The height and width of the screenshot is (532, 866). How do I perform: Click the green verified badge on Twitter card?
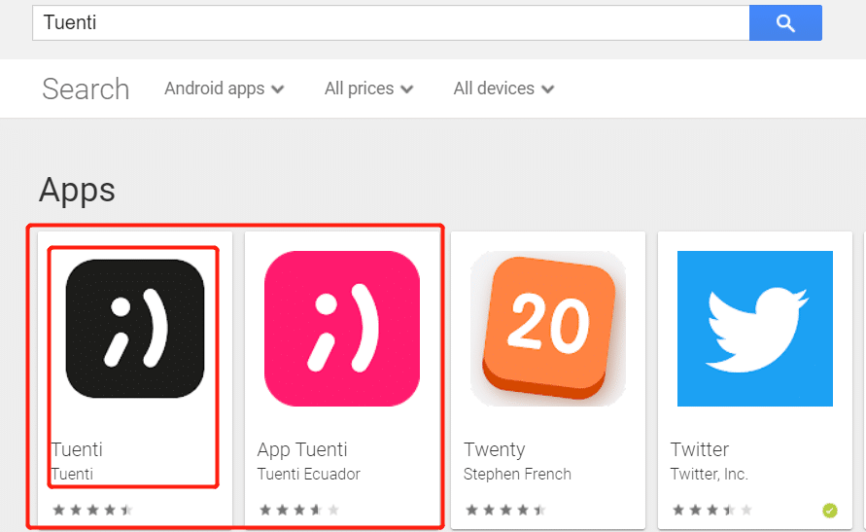(829, 511)
